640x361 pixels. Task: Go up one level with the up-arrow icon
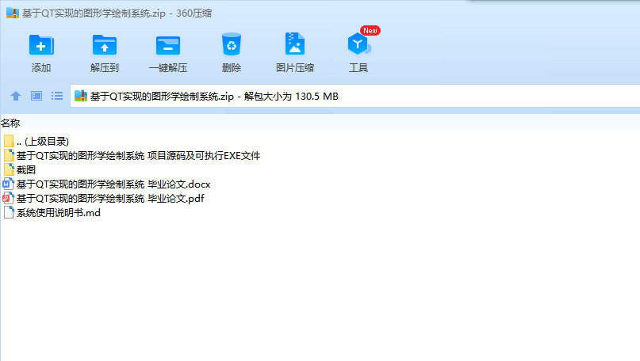[x=16, y=96]
